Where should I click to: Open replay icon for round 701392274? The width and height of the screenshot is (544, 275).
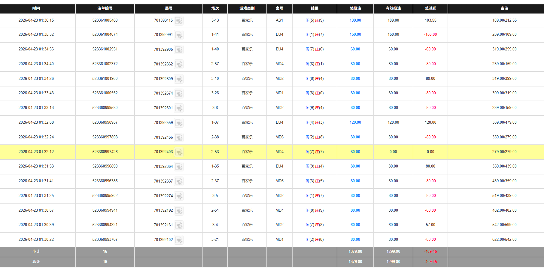coord(179,196)
